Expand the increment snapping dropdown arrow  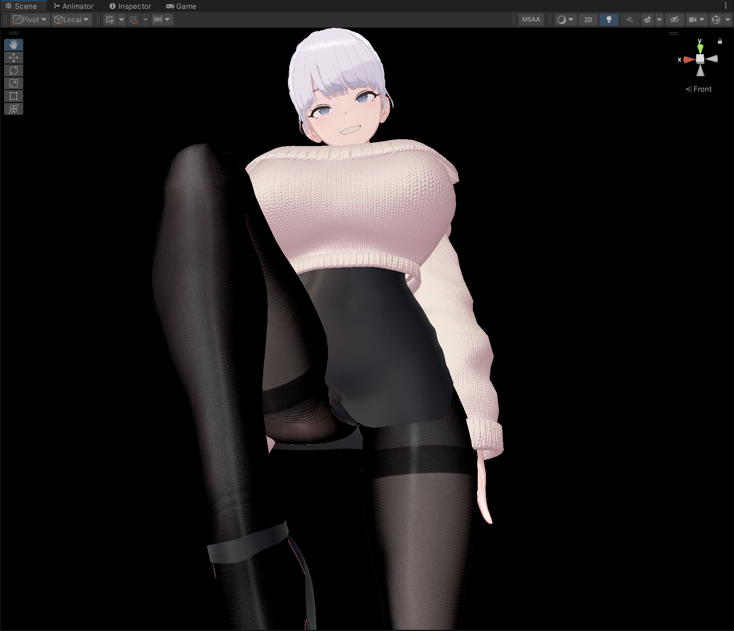(167, 20)
